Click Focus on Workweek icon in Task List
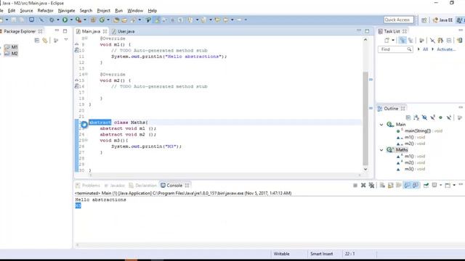 (x=421, y=41)
